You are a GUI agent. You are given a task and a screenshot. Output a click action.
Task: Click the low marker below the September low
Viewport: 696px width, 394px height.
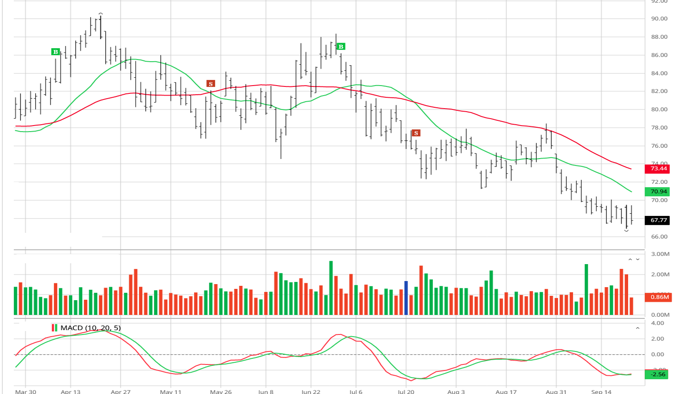point(626,231)
